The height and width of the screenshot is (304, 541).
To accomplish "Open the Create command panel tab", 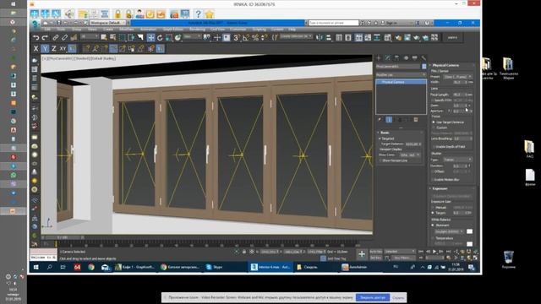I will (x=379, y=58).
